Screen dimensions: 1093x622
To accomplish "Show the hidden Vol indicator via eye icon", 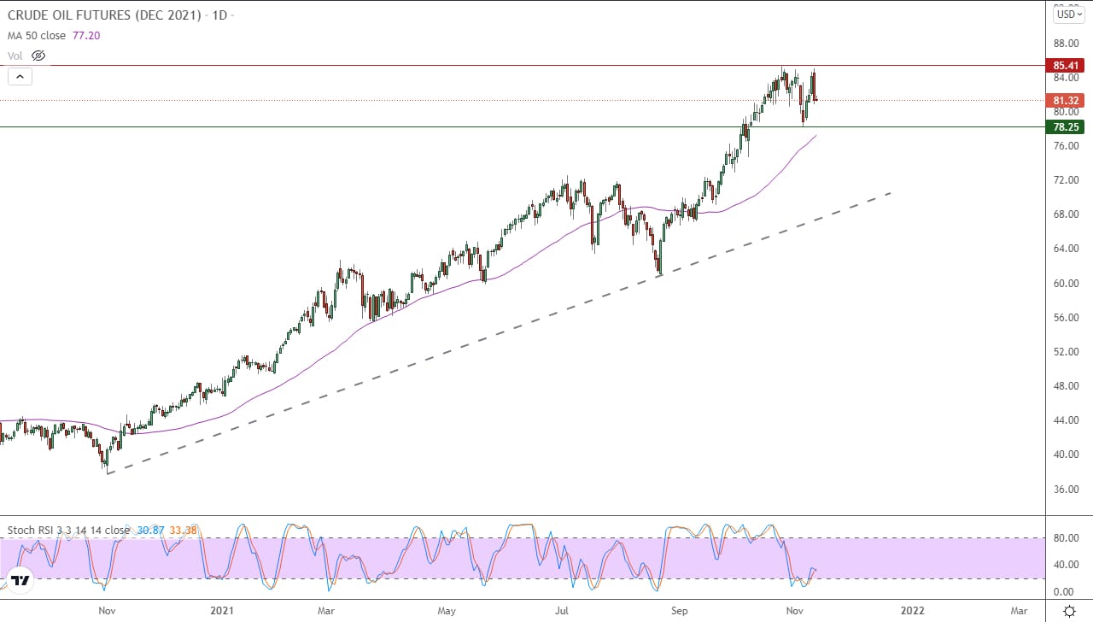I will click(x=38, y=56).
